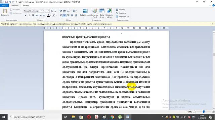Toggle superscript formatting
The image size is (215, 120).
(x=44, y=16)
